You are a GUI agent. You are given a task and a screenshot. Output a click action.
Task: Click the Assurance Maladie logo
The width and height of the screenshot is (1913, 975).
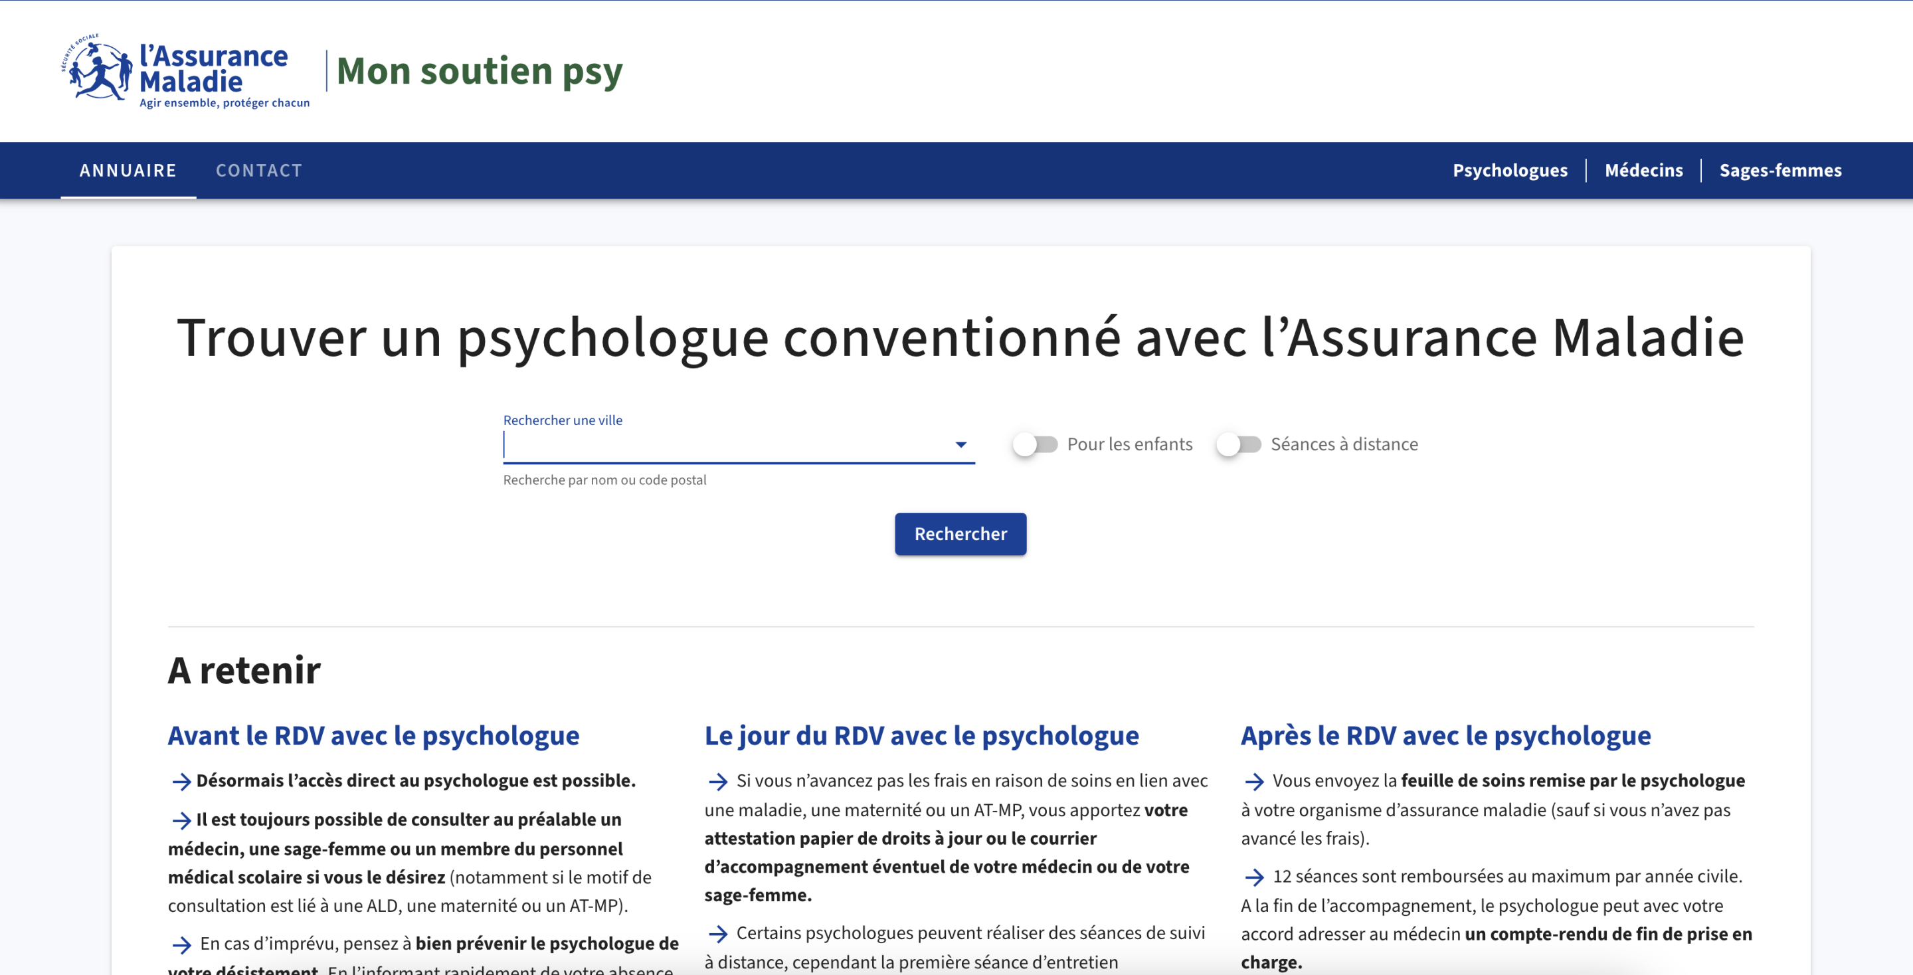pyautogui.click(x=185, y=72)
